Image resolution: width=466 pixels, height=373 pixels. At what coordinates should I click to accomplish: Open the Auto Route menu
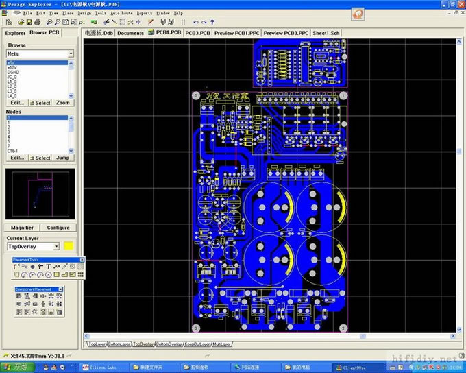[x=121, y=13]
